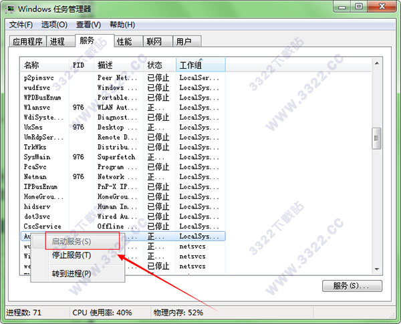Viewport: 401px width, 324px height.
Task: Click the last netsvcs workgroup cell
Action: (192, 266)
